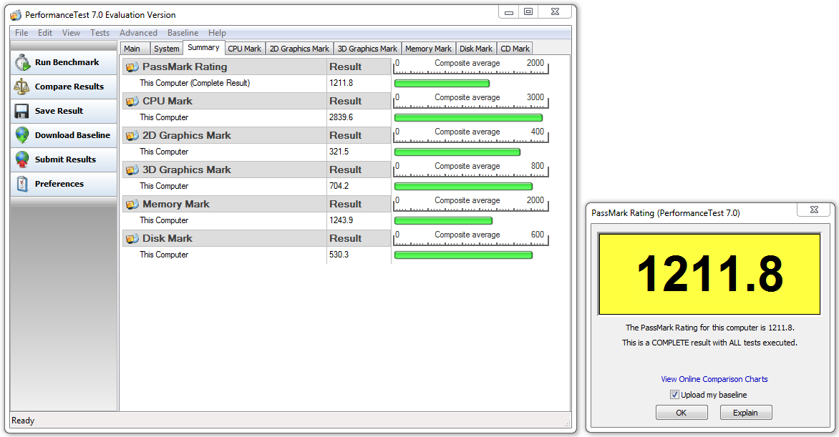The height and width of the screenshot is (437, 839).
Task: Select the 321.5 2D Graphics result value
Action: pos(339,152)
